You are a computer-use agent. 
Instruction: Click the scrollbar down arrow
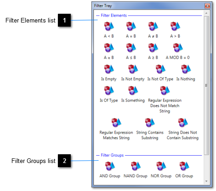click(206, 181)
